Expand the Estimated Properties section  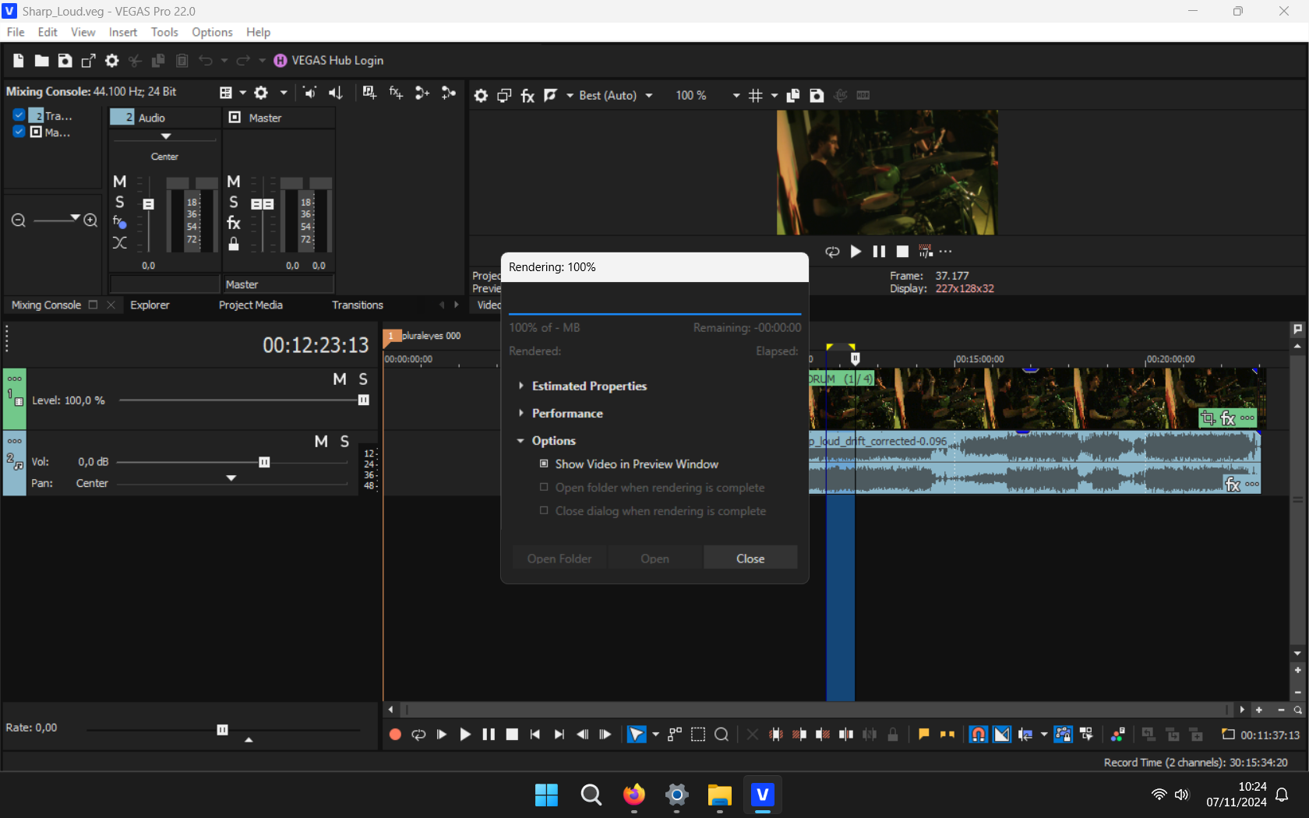point(521,386)
